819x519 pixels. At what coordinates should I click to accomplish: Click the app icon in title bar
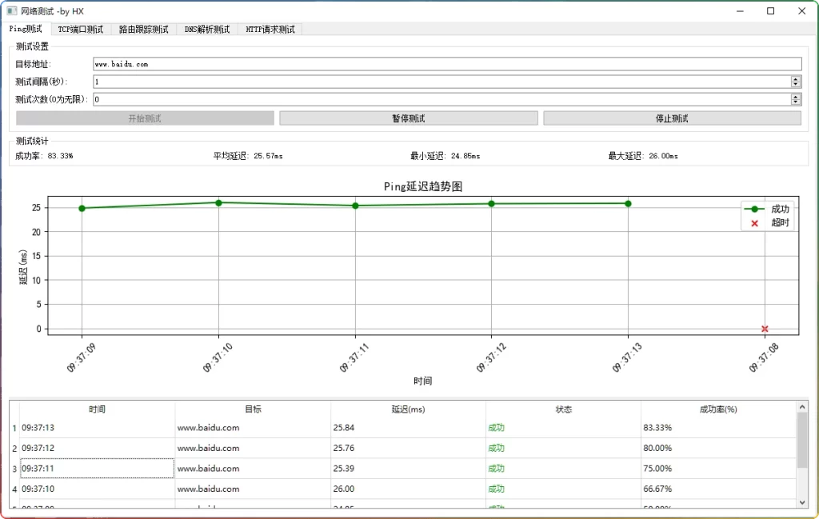point(11,11)
